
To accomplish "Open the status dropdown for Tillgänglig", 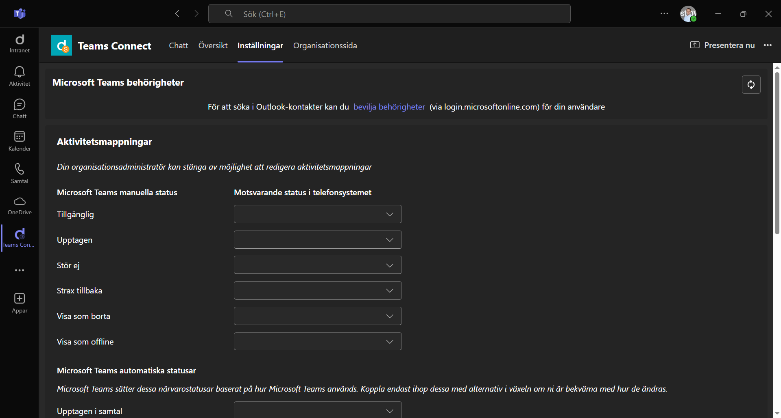I will point(317,214).
